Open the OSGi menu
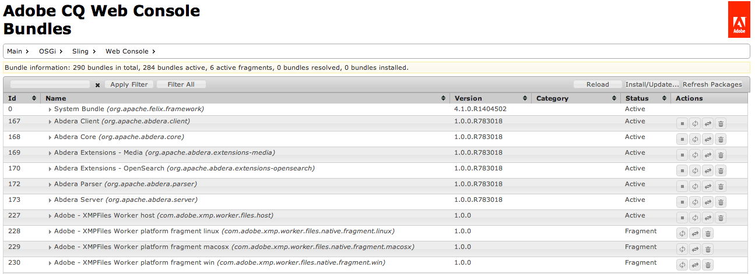Viewport: 755px width, 274px height. pos(51,51)
